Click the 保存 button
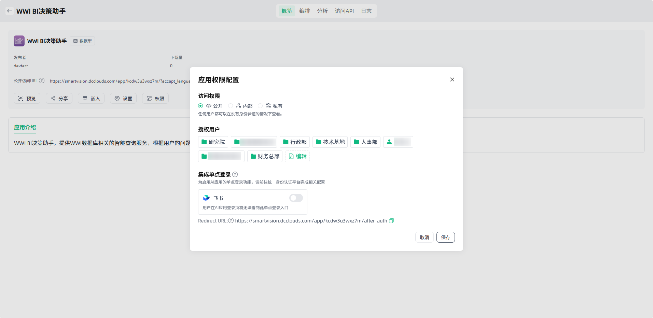653x318 pixels. (445, 237)
